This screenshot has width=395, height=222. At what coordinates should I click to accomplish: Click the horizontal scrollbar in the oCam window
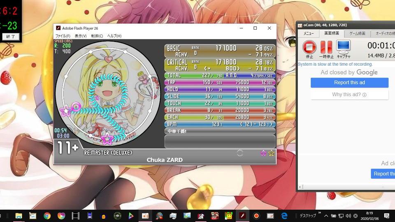(x=346, y=187)
